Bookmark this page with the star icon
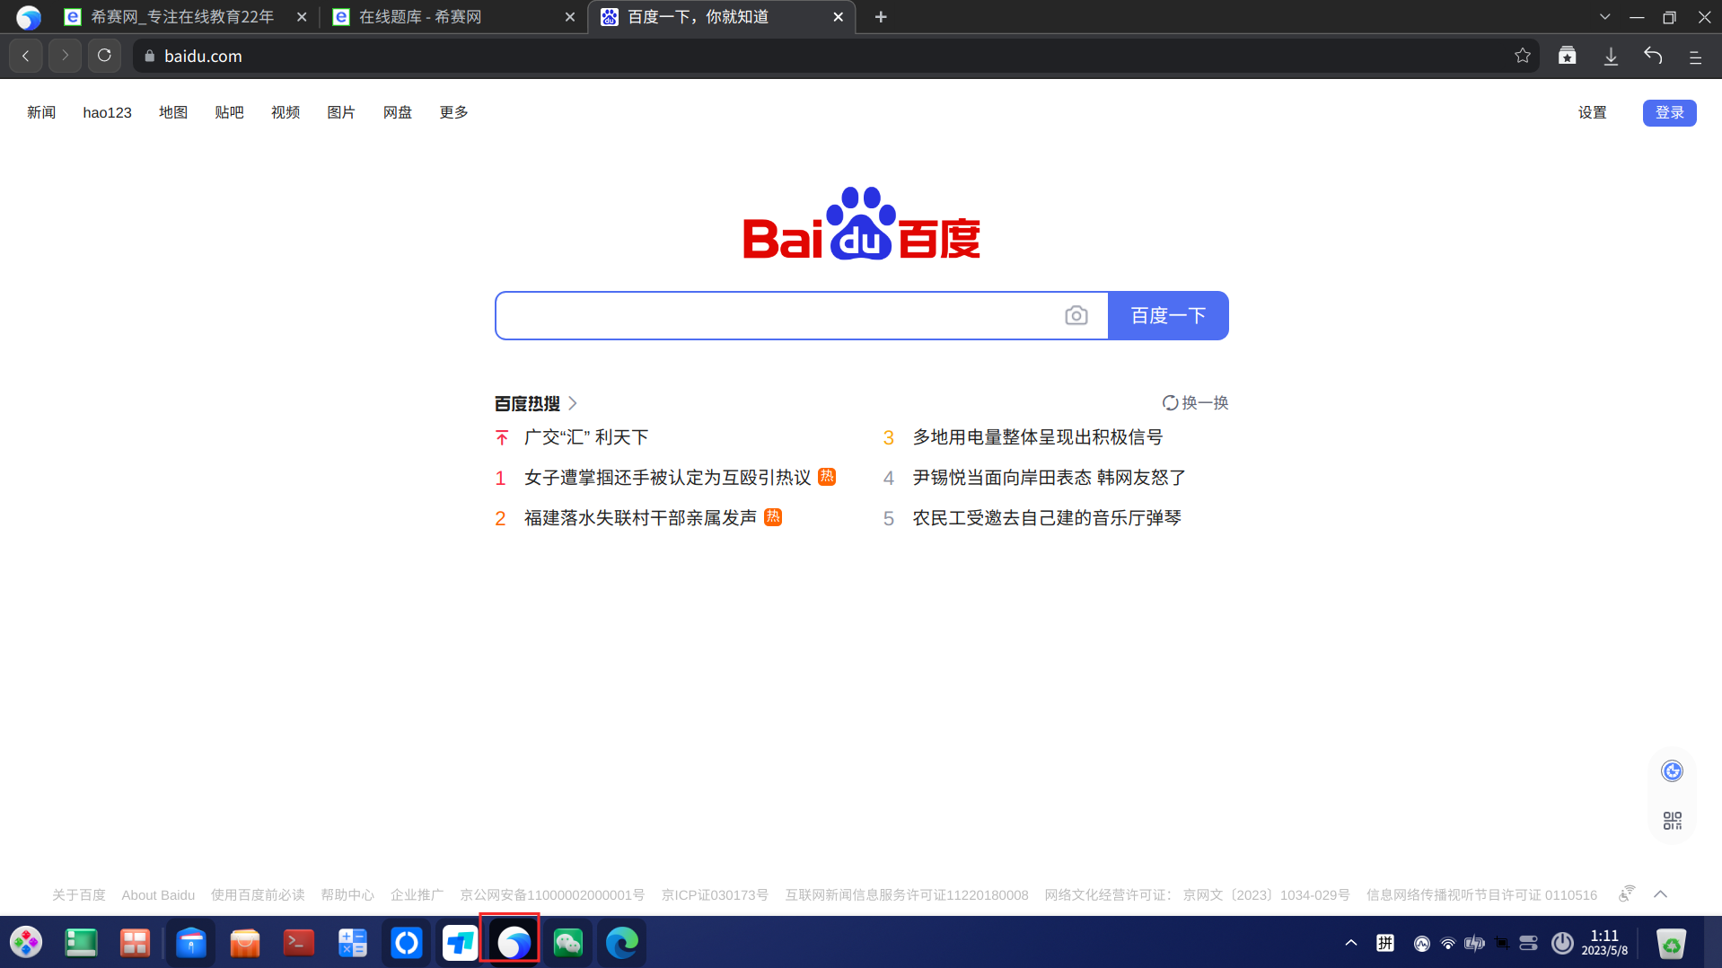 coord(1522,55)
